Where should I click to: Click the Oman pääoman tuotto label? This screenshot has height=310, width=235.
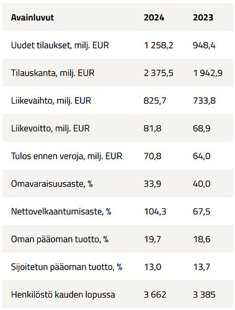click(60, 239)
